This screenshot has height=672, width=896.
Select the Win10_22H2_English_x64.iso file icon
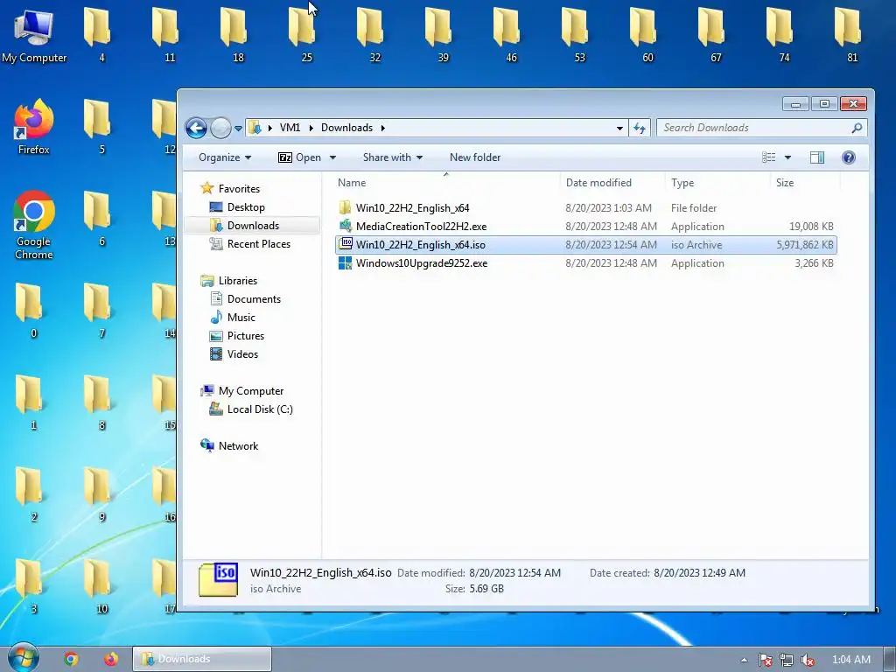coord(345,244)
